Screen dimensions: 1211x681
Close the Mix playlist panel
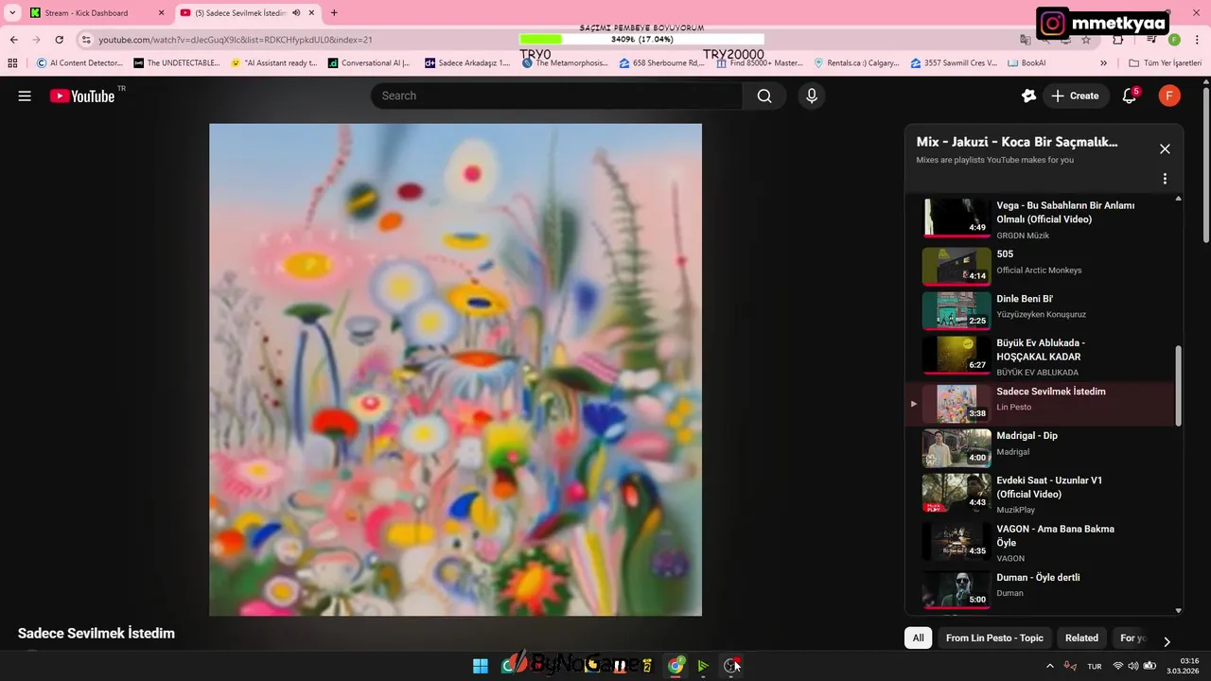pyautogui.click(x=1165, y=148)
